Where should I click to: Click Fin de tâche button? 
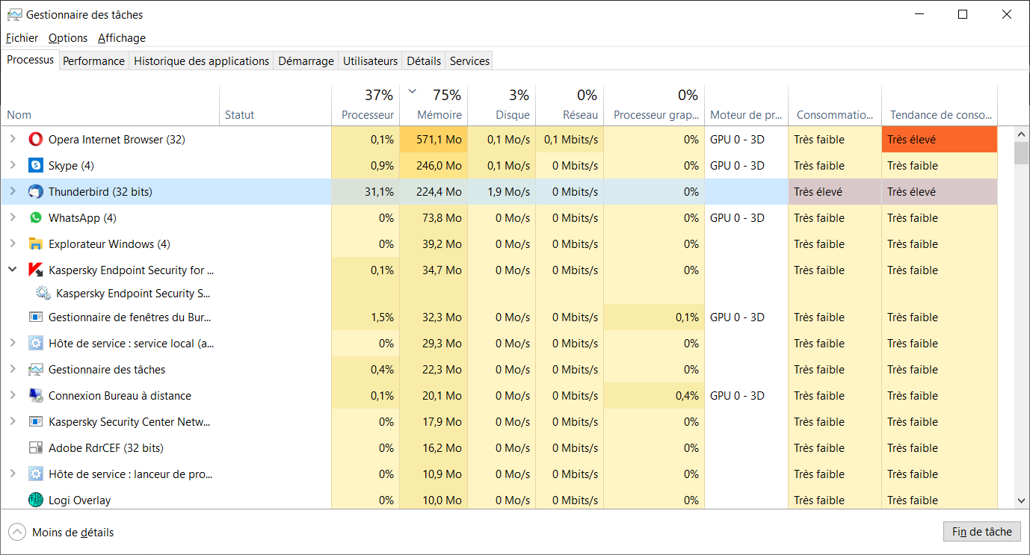click(981, 532)
